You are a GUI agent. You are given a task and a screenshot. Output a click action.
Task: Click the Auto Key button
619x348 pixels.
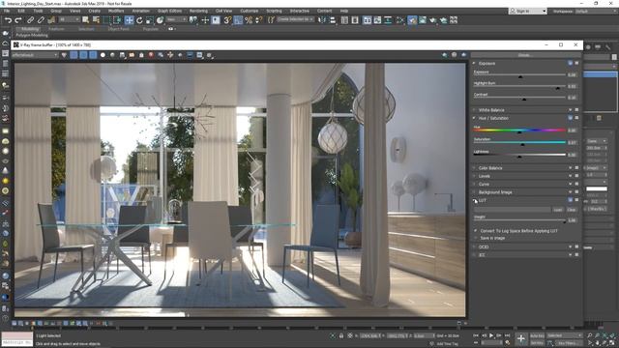pos(537,335)
